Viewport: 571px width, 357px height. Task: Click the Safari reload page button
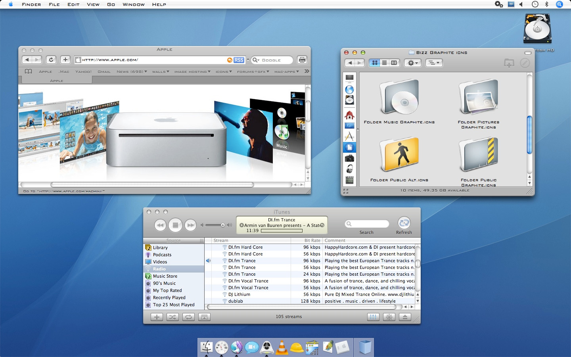click(x=51, y=60)
